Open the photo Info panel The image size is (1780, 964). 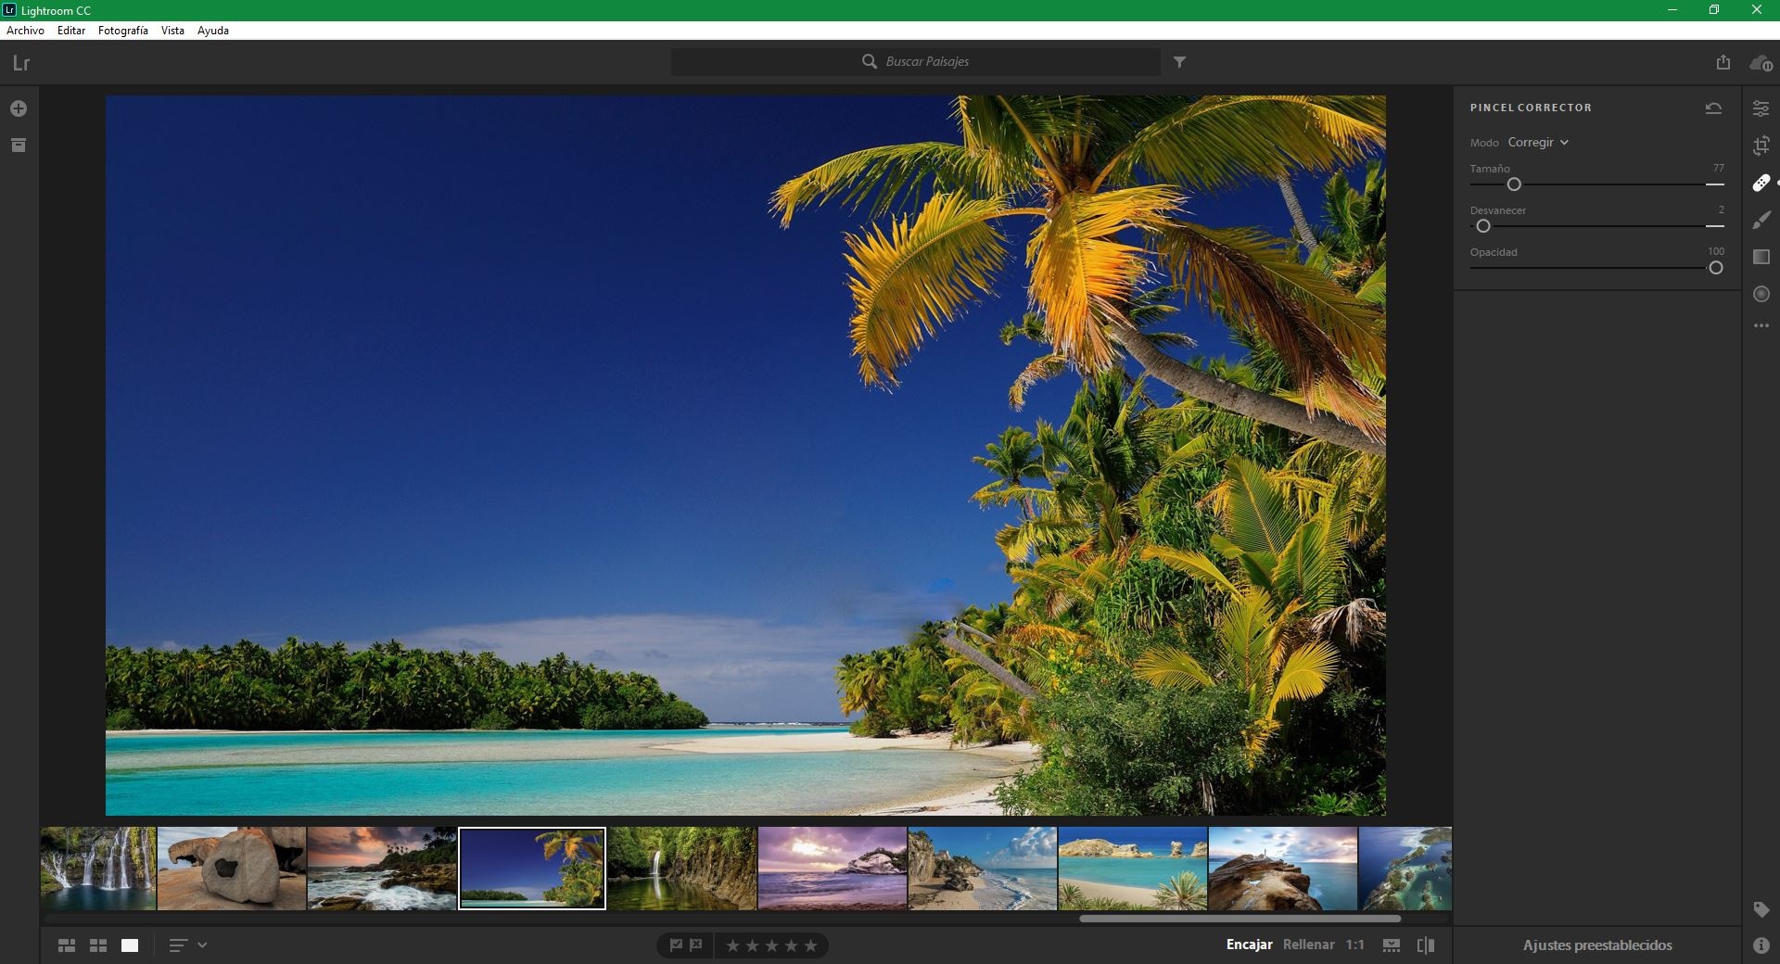point(1761,945)
